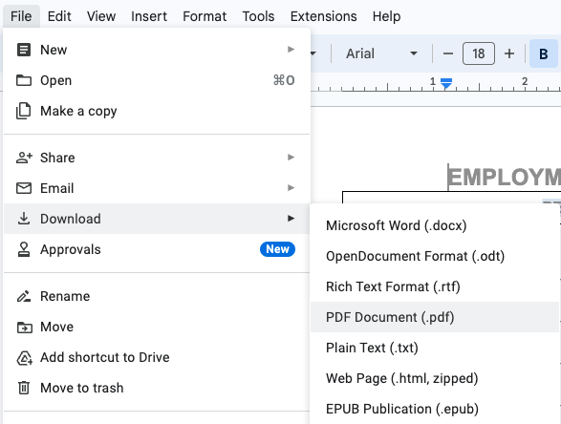The height and width of the screenshot is (424, 561).
Task: Click the Email envelope icon
Action: [24, 188]
